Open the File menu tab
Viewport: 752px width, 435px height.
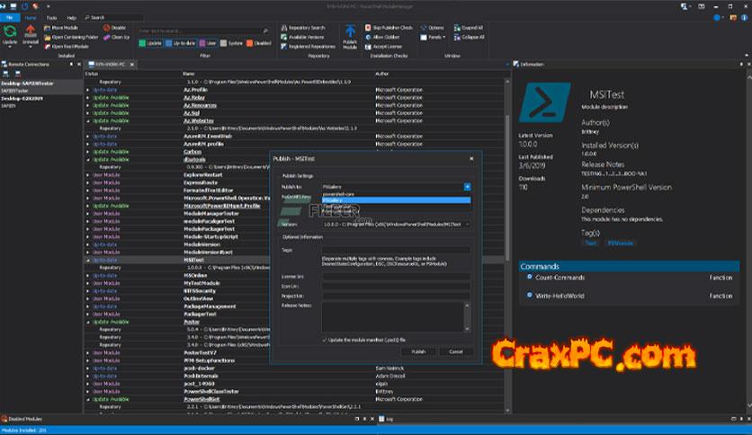[x=8, y=16]
